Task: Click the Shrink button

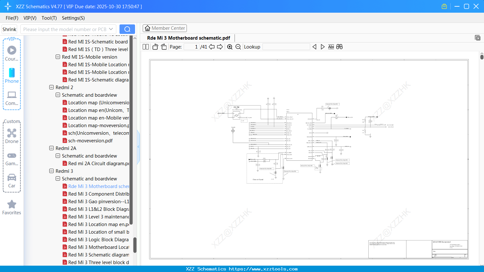Action: coord(9,29)
